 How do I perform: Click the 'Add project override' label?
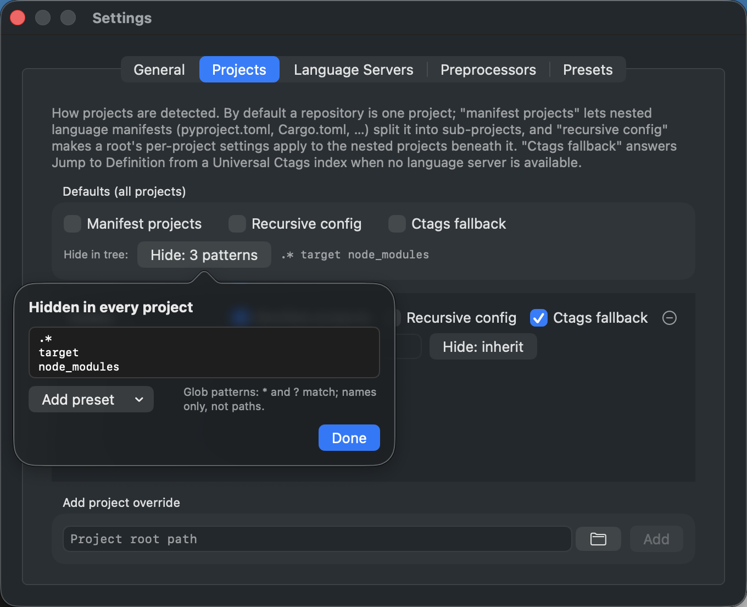pos(121,503)
